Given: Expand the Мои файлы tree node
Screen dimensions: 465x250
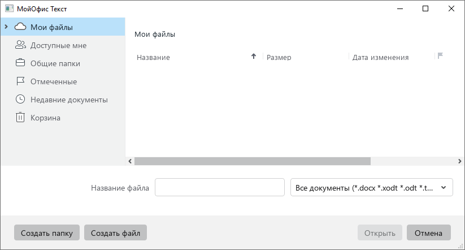Looking at the screenshot, I should coord(6,27).
